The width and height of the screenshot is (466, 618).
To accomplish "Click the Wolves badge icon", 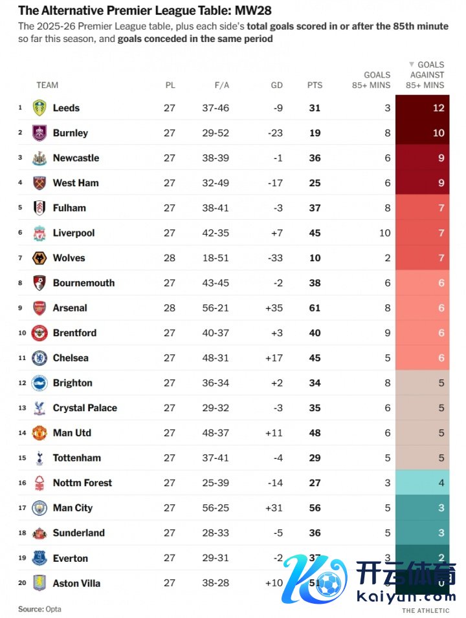I will point(39,258).
